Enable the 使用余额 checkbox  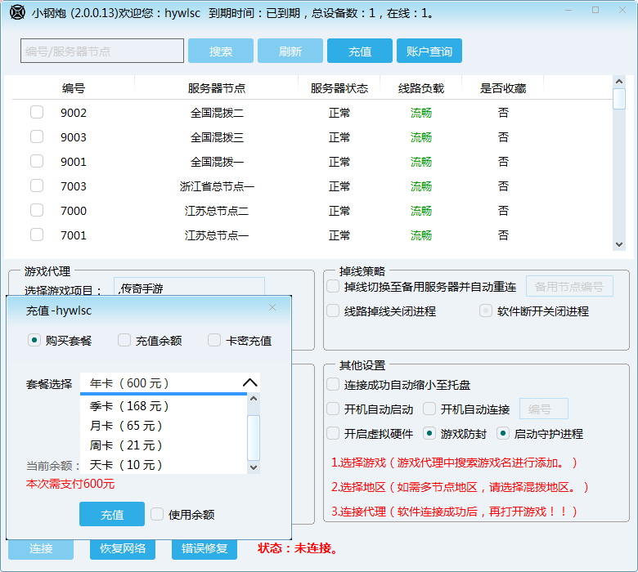157,514
